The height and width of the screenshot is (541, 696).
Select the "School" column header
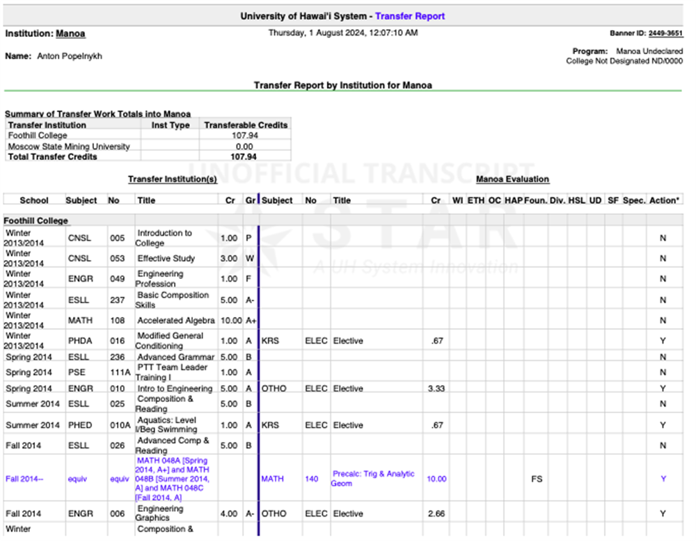34,200
